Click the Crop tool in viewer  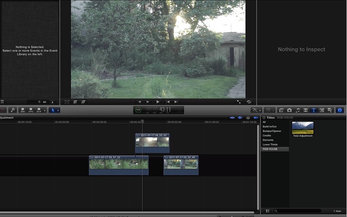pos(75,102)
